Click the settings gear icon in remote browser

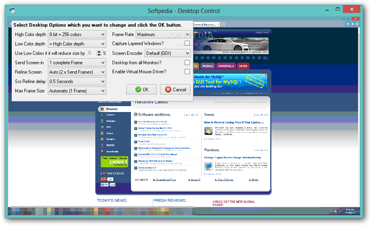357,24
